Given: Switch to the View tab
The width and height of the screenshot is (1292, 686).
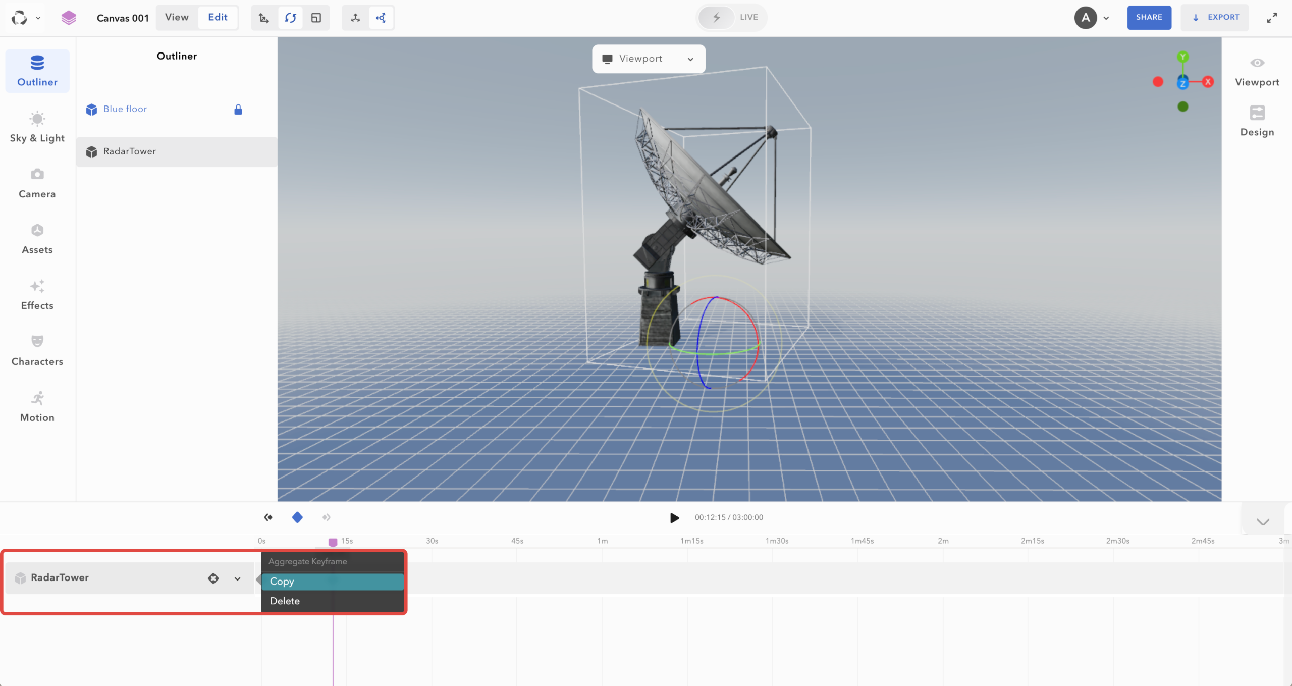Looking at the screenshot, I should click(176, 17).
